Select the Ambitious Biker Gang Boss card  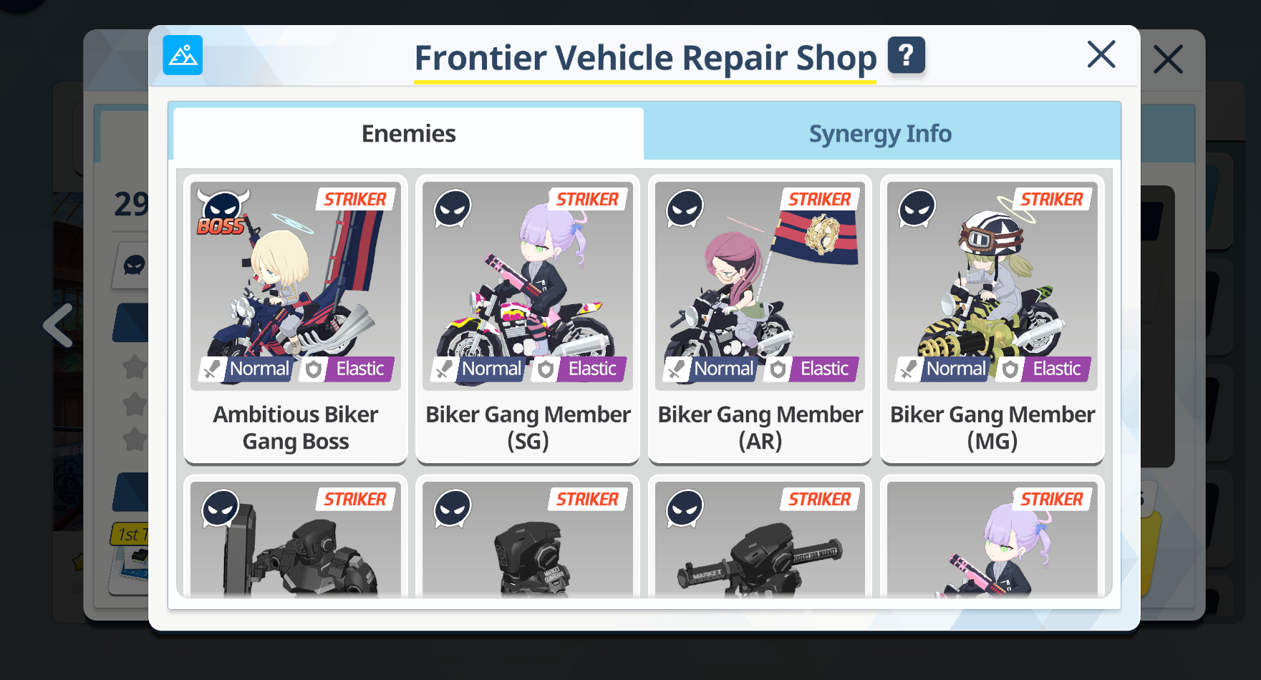pyautogui.click(x=296, y=319)
